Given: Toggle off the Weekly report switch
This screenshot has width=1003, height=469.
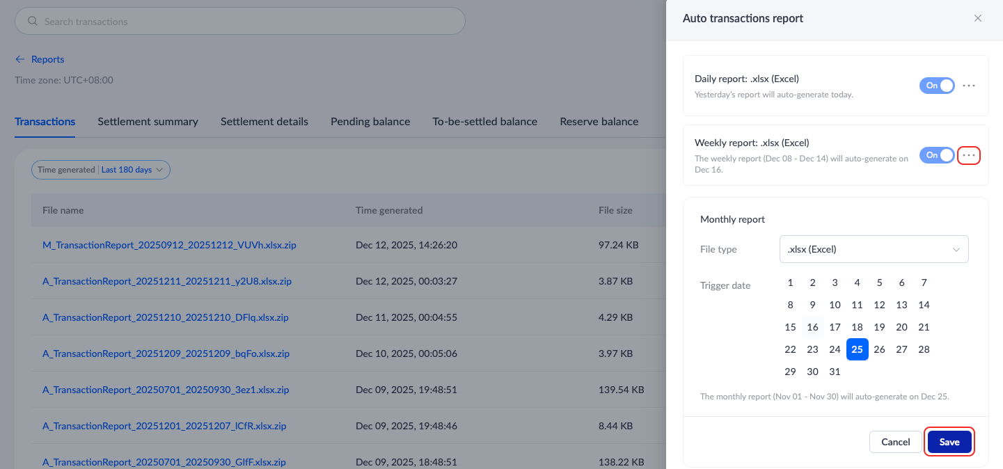Looking at the screenshot, I should click(937, 155).
